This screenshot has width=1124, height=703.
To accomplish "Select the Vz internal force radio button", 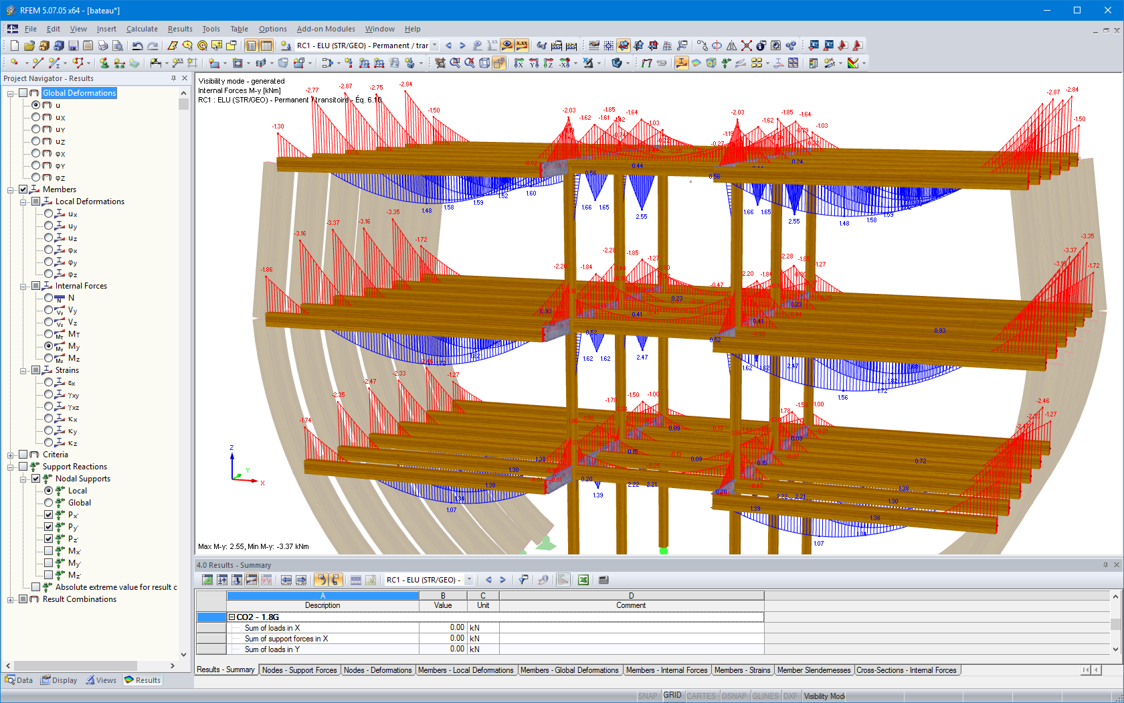I will point(49,322).
